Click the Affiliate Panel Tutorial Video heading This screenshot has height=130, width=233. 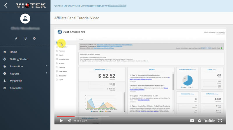tap(77, 18)
